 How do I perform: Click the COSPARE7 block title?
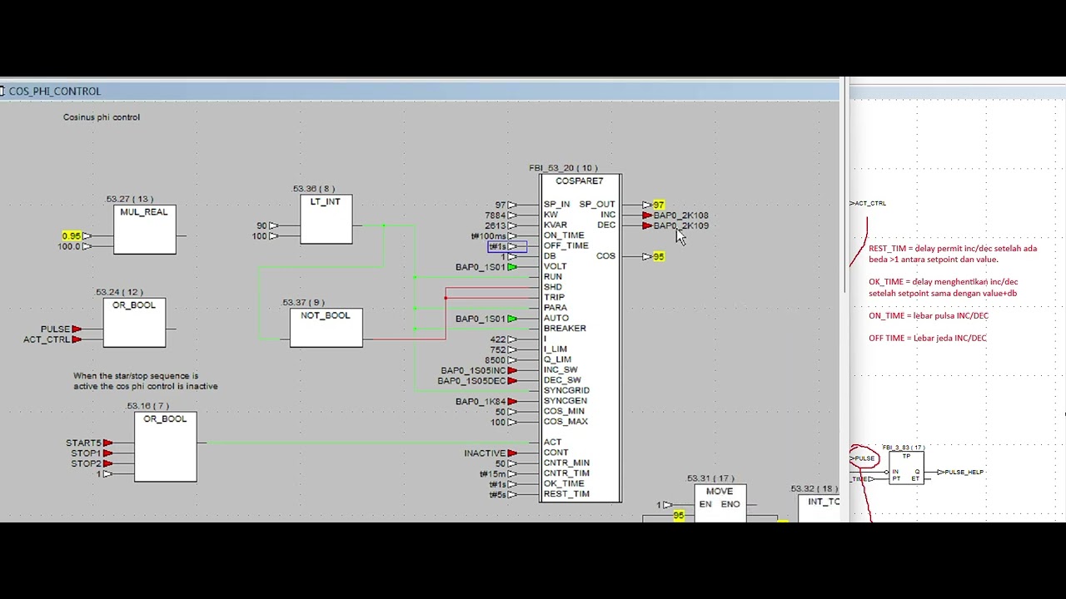click(580, 181)
